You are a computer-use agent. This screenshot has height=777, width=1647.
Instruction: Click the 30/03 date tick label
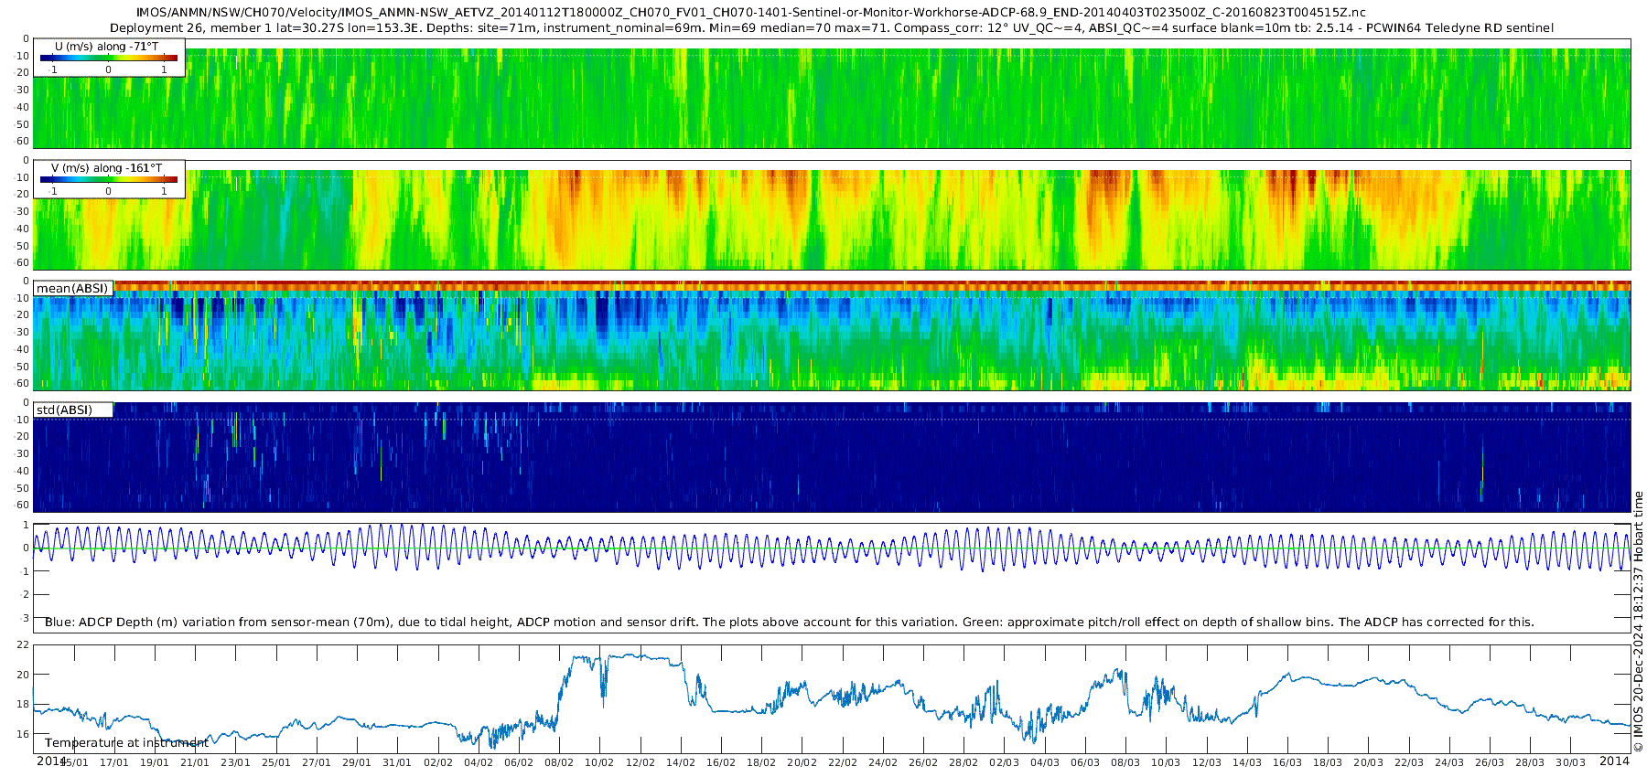tap(1570, 762)
